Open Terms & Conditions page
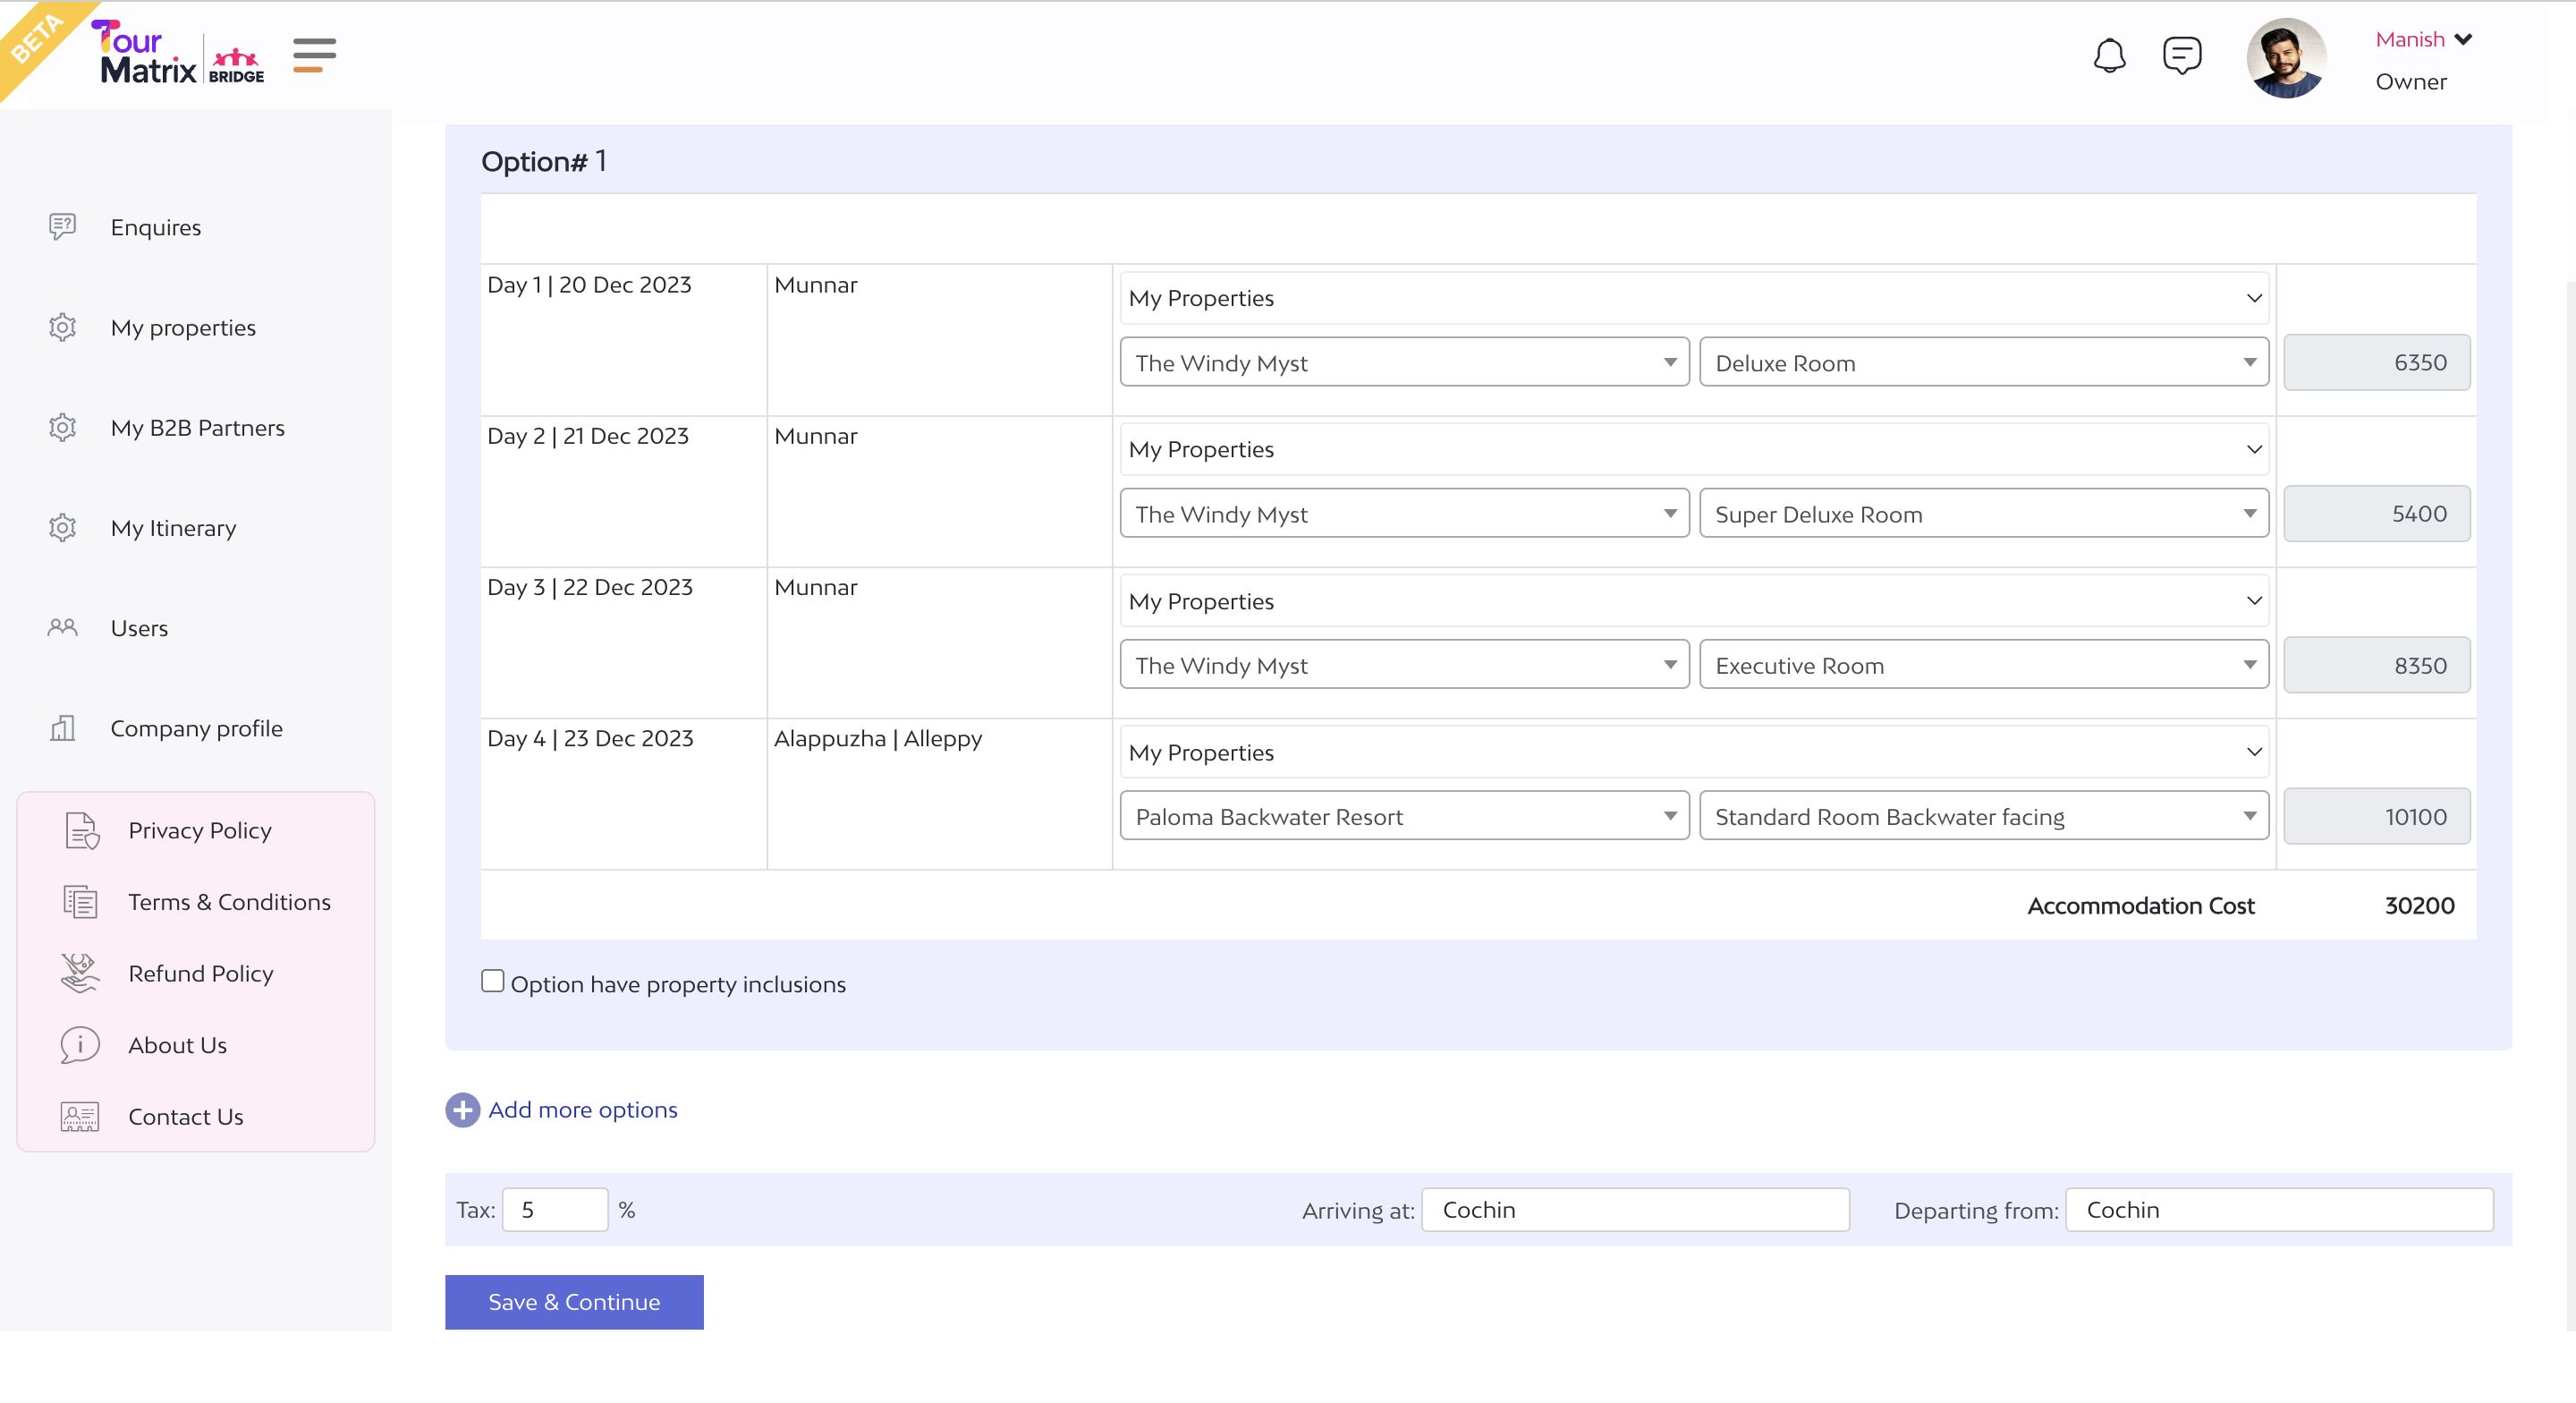The image size is (2576, 1403). [229, 902]
